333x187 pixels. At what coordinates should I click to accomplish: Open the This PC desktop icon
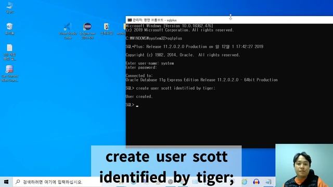click(9, 7)
